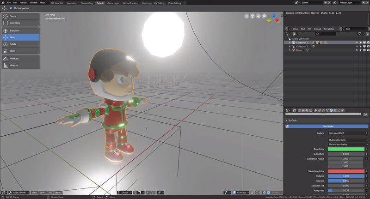Switch to wireframe shading icon
Image resolution: width=370 pixels, height=199 pixels.
pos(257,193)
